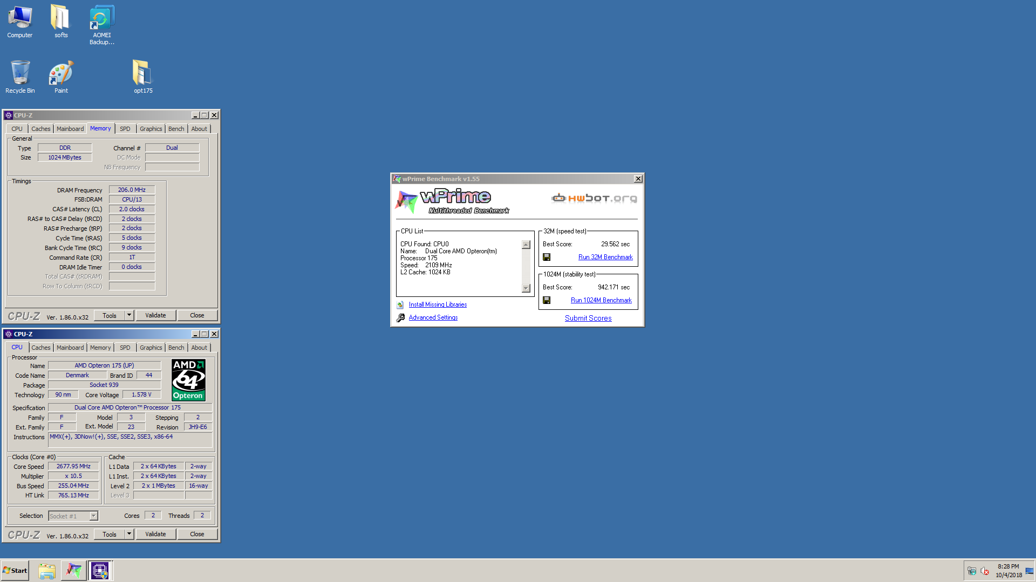The height and width of the screenshot is (582, 1036).
Task: Switch to CPU-Z in the taskbar
Action: pos(100,571)
